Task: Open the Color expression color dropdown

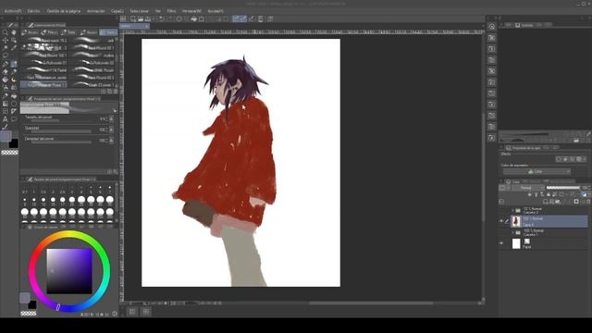Action: coord(536,171)
